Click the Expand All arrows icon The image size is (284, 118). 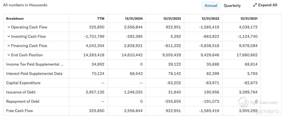point(255,5)
